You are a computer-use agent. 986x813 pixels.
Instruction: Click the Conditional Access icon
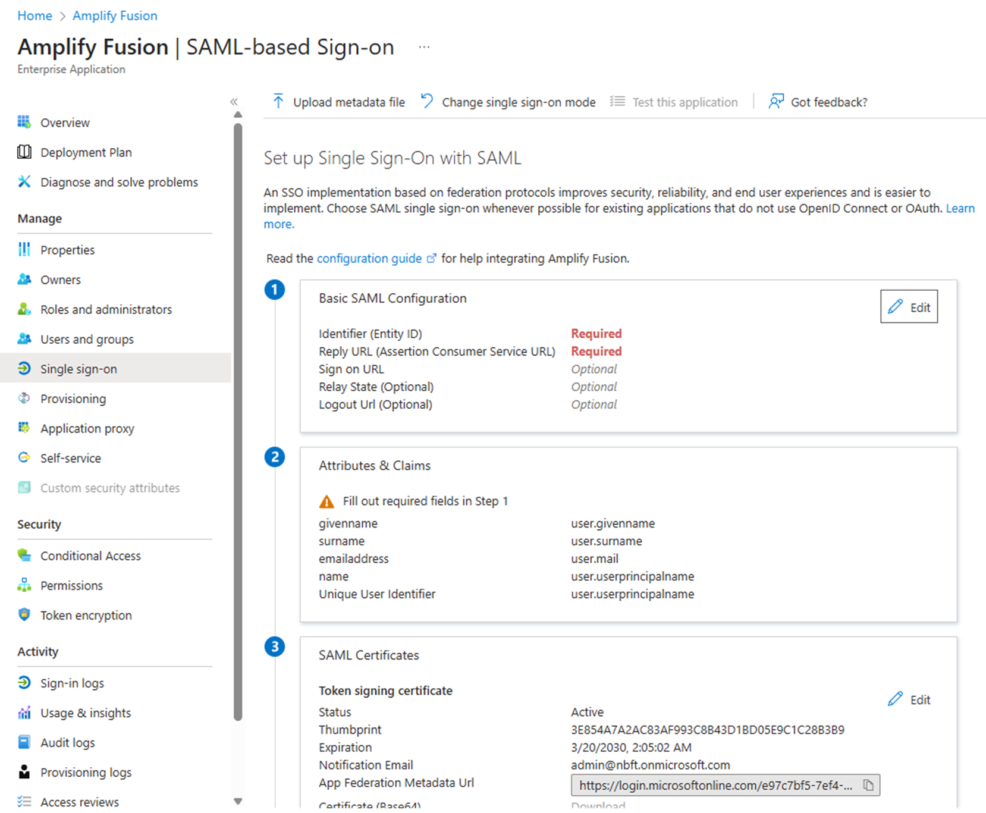click(x=24, y=555)
